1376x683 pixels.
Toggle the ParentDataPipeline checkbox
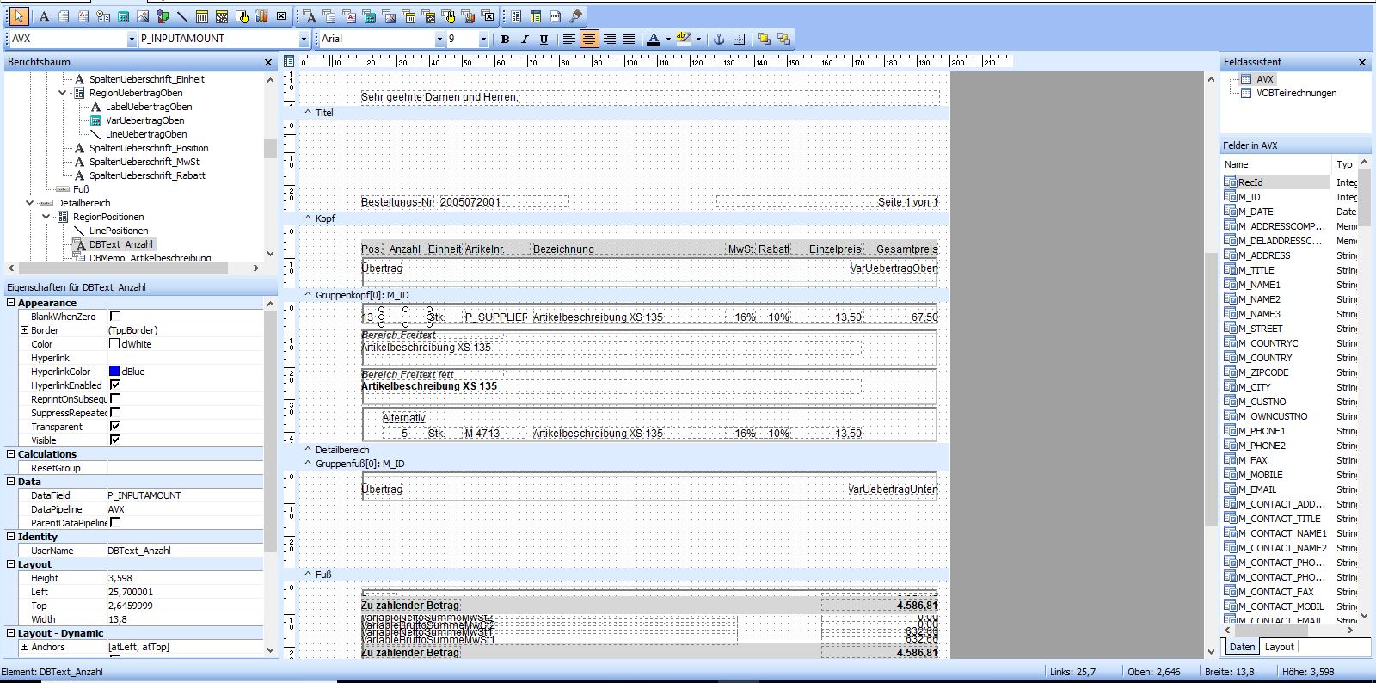(115, 523)
